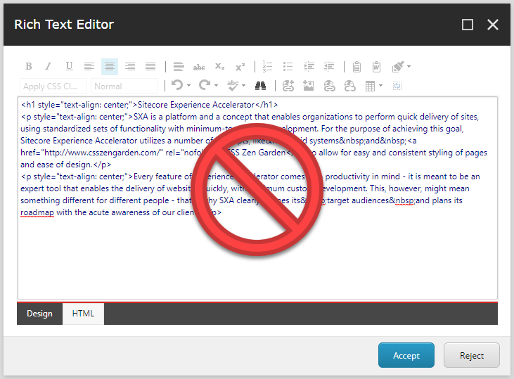This screenshot has width=514, height=379.
Task: Expand spell checker dropdown arrow
Action: pyautogui.click(x=244, y=86)
